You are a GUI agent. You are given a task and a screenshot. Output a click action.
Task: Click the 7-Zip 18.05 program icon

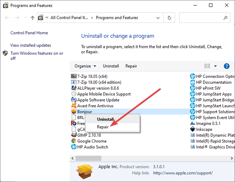coord(74,76)
